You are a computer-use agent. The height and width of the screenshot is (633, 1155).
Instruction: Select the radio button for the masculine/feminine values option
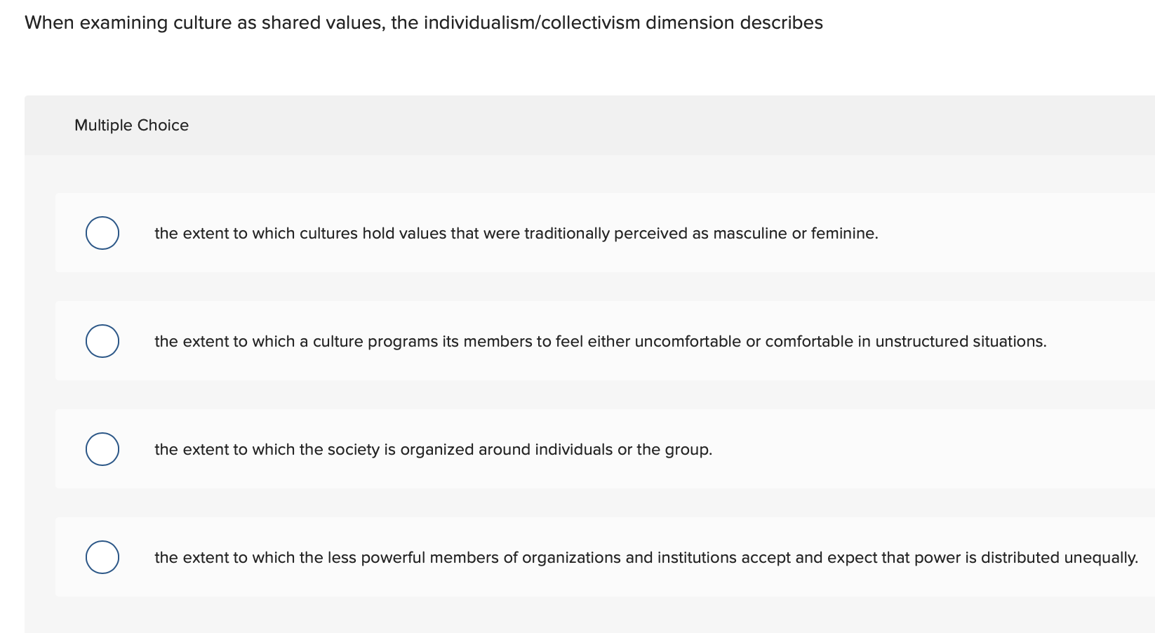coord(102,233)
